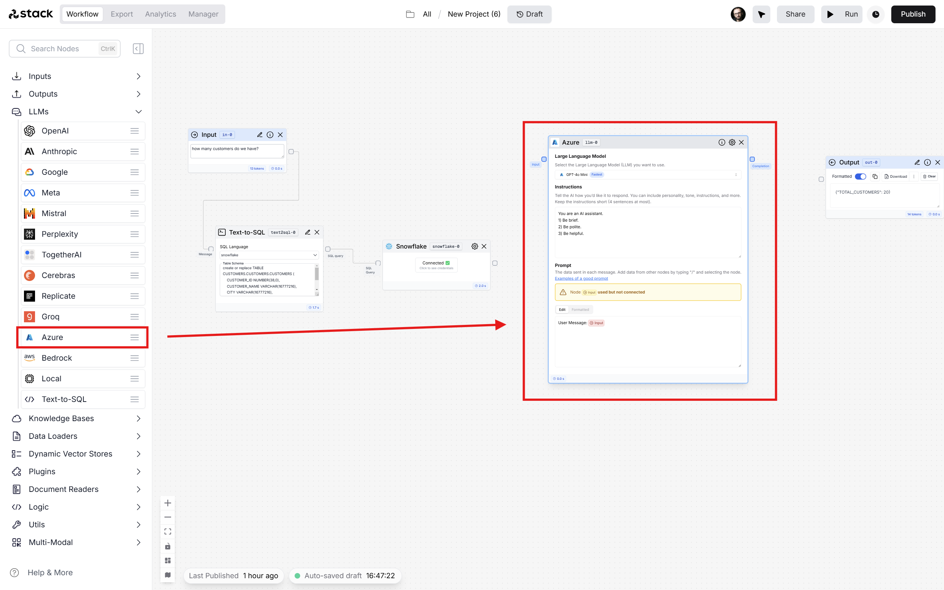Open the run history clock icon
The height and width of the screenshot is (590, 944).
pyautogui.click(x=876, y=14)
